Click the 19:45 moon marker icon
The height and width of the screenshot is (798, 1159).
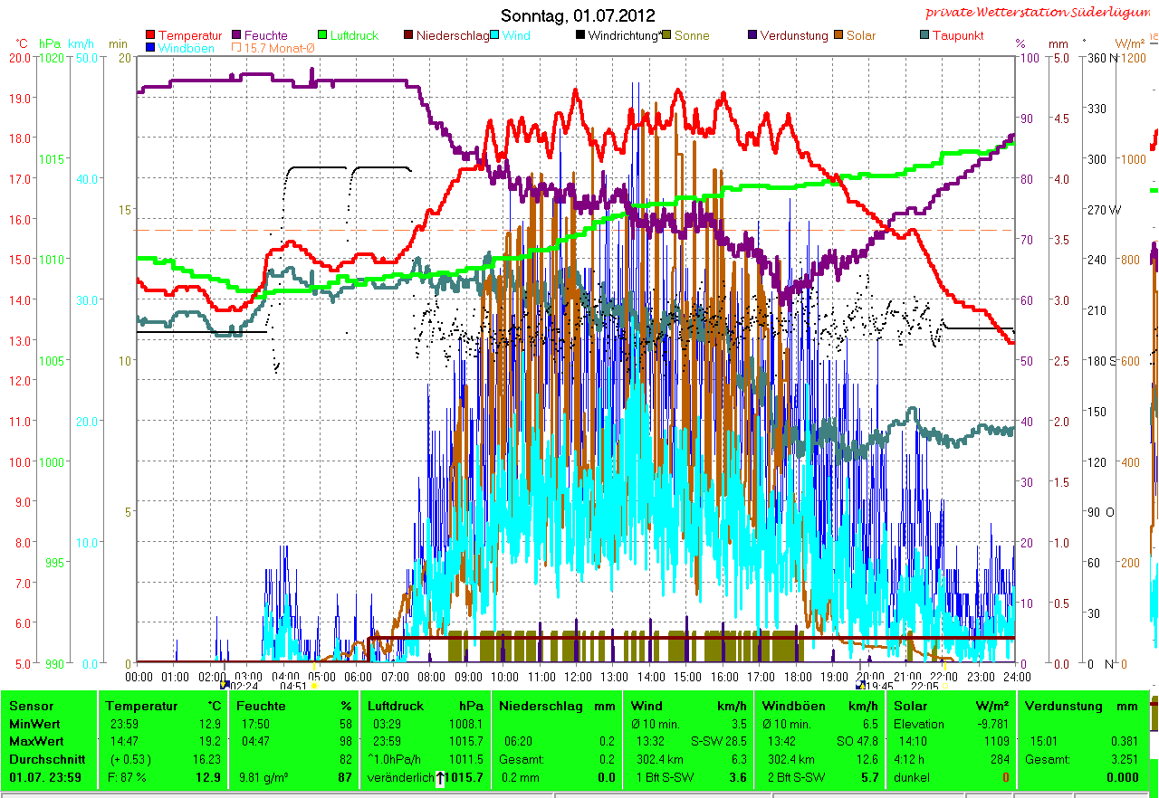859,686
